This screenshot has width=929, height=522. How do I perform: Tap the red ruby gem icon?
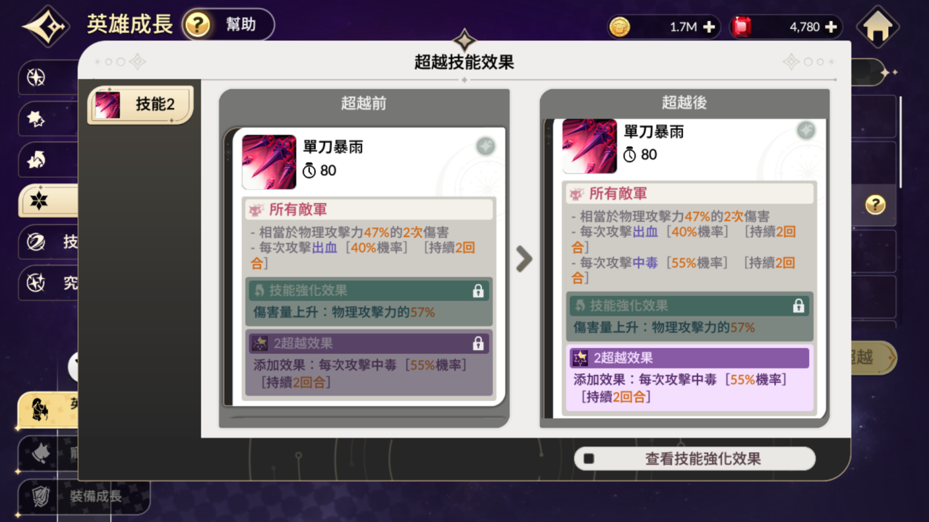point(742,27)
